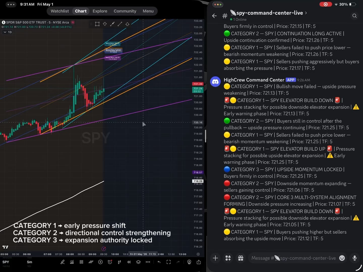Image resolution: width=363 pixels, height=272 pixels.
Task: Tap the pink market status indicator
Action: pos(73,22)
